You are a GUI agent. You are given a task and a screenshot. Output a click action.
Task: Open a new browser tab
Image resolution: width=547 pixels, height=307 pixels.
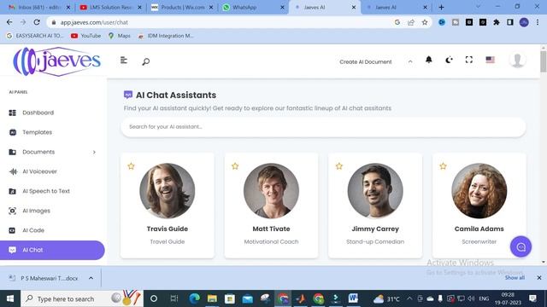[441, 8]
